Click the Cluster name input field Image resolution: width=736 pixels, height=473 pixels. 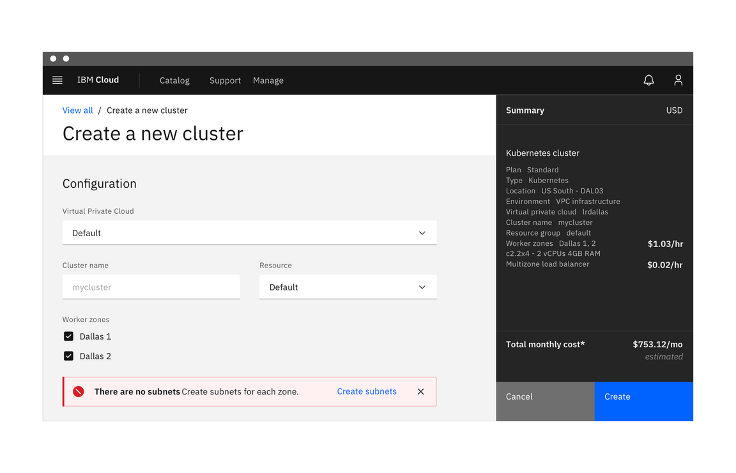point(151,287)
